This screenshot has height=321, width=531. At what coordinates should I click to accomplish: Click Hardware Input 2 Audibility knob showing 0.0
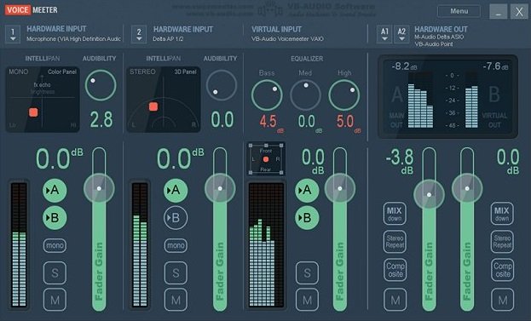point(222,85)
